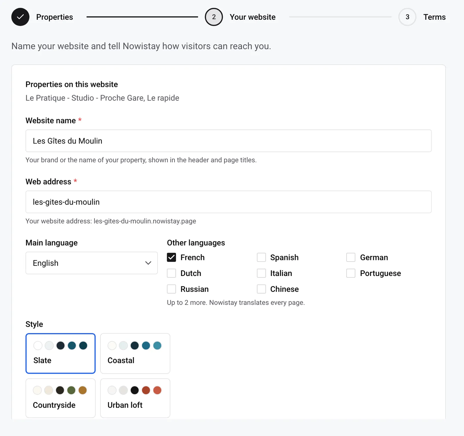Click the brand name helper text under Website name
Viewport: 464px width, 436px height.
click(x=141, y=160)
